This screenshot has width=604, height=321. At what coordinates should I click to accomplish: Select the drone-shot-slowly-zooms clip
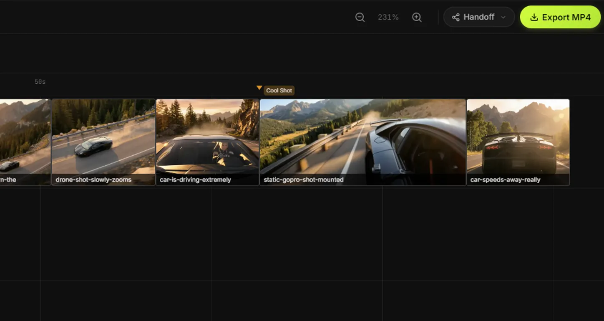coord(103,142)
